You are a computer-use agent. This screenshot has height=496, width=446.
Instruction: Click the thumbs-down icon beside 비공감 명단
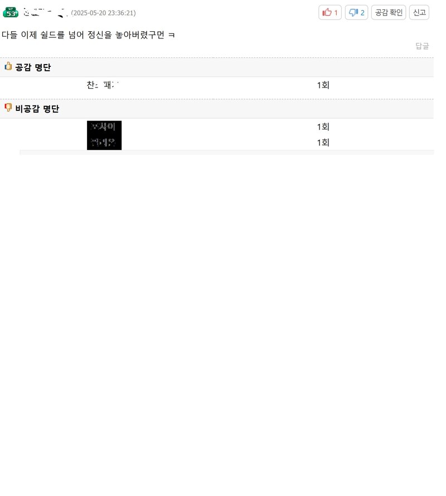8,108
